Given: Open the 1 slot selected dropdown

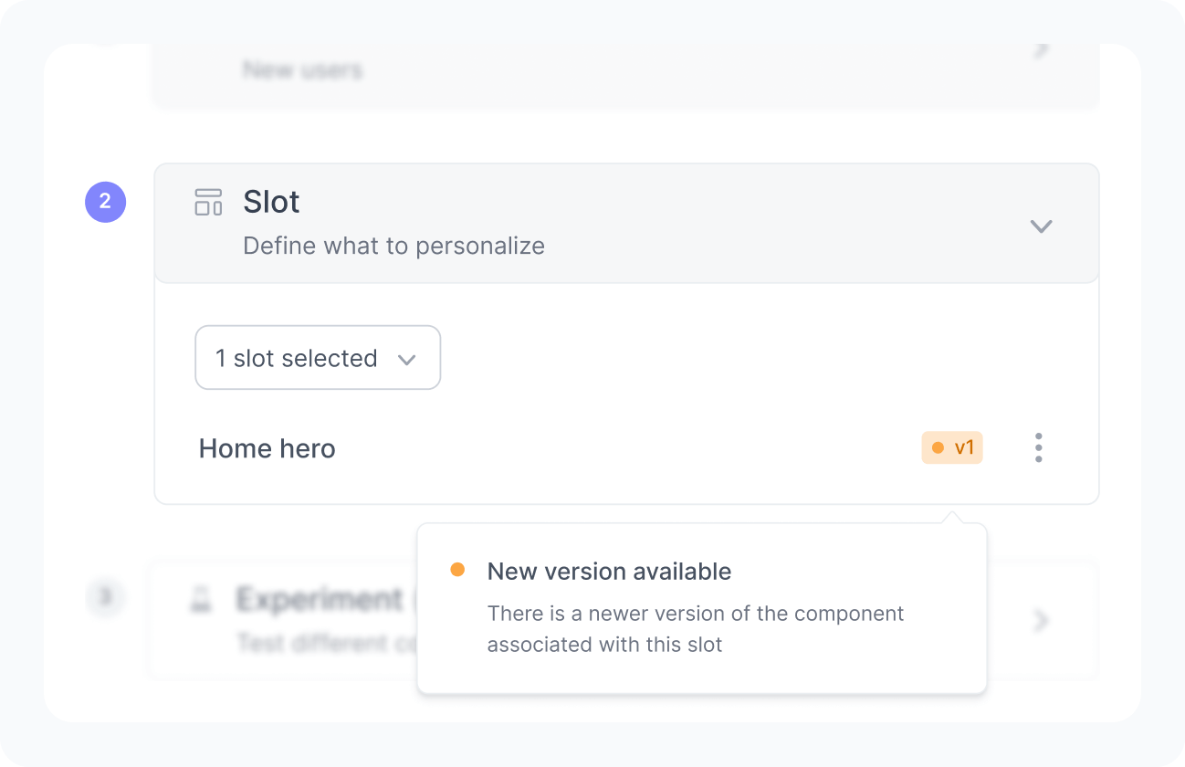Looking at the screenshot, I should tap(318, 358).
